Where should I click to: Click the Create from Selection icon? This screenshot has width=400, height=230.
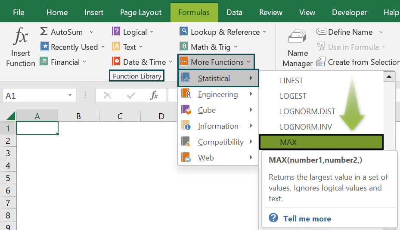[x=321, y=62]
